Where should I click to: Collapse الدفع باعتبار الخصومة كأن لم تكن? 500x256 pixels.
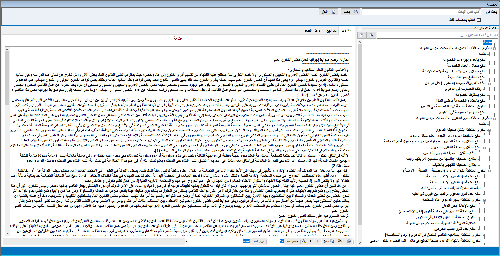[x=489, y=83]
